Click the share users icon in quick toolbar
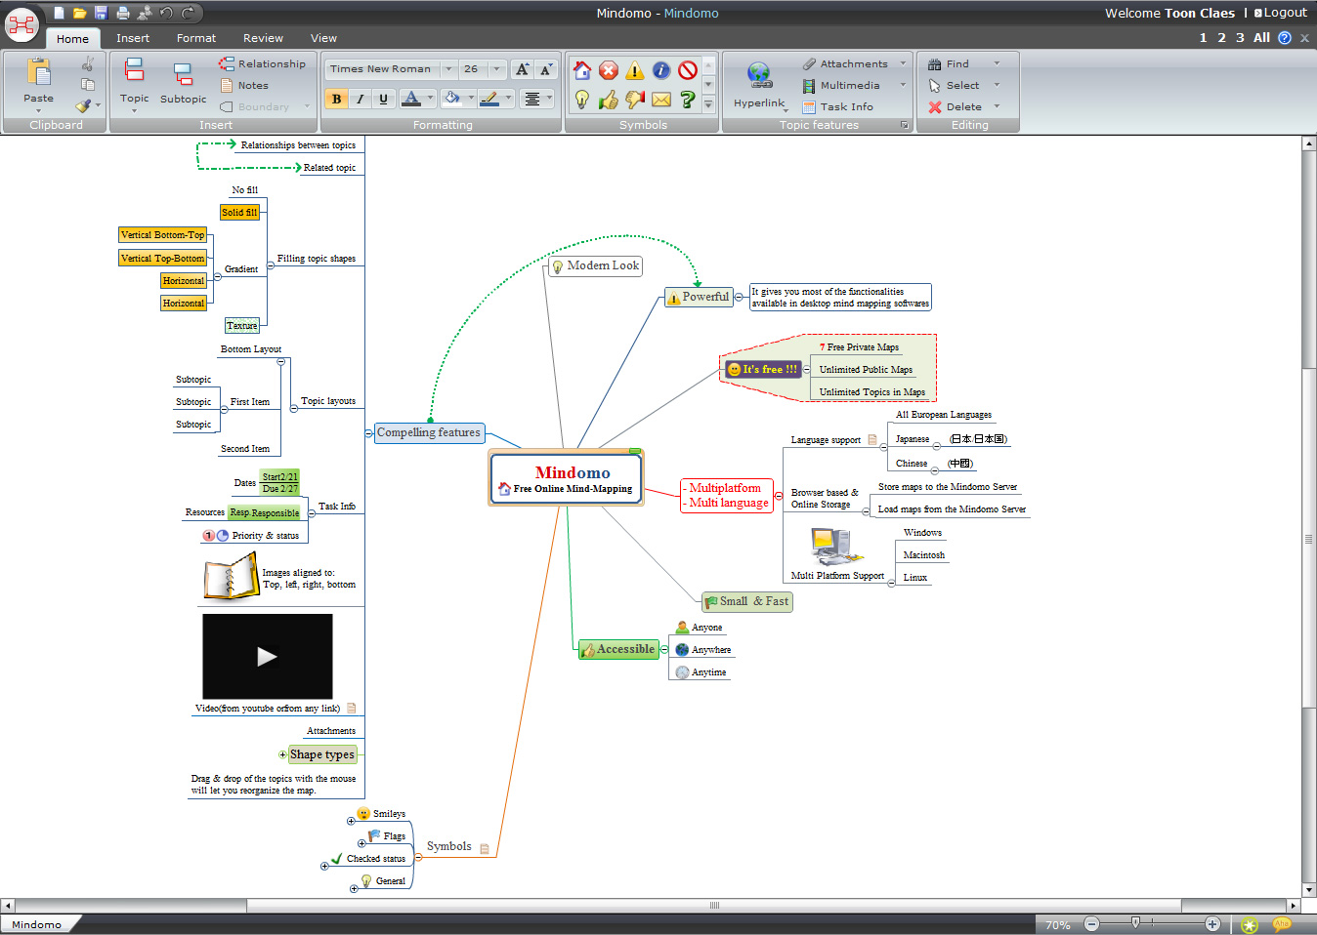Image resolution: width=1317 pixels, height=935 pixels. click(145, 13)
